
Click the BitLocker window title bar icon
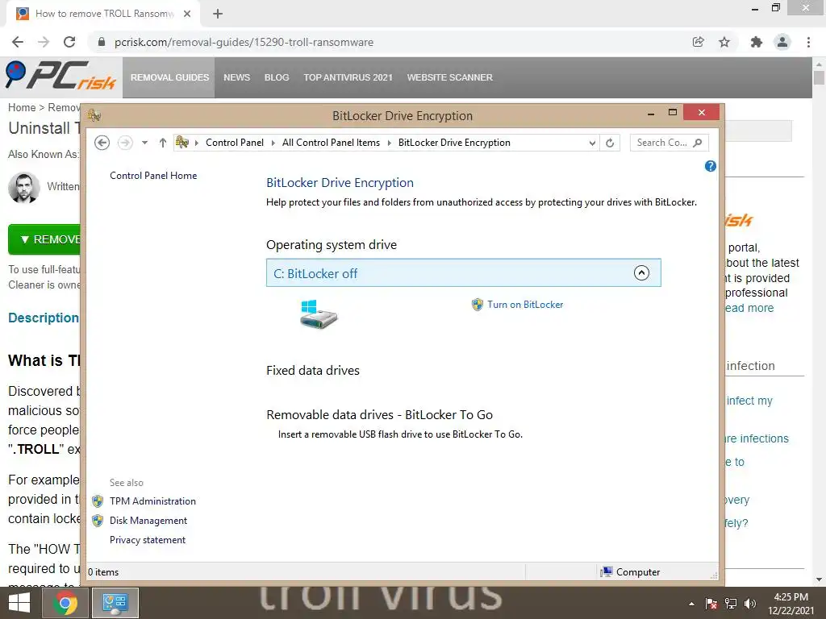point(94,114)
